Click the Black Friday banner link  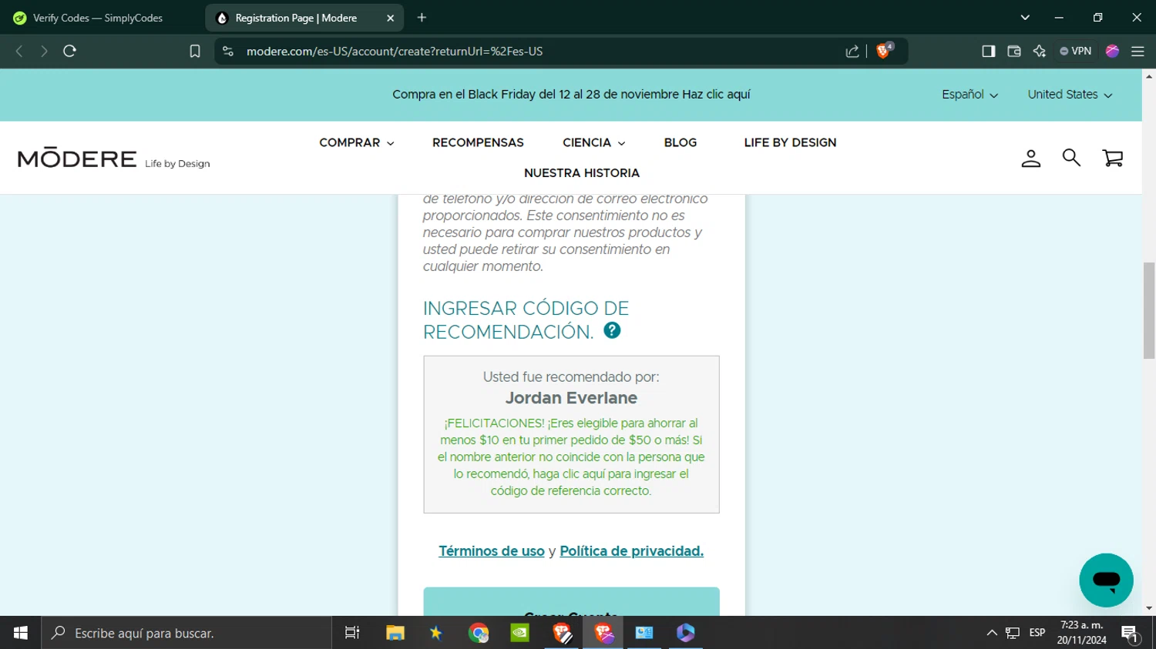point(571,95)
